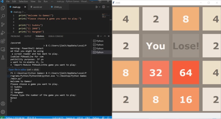Open the View menu
Image resolution: width=221 pixels, height=119 pixels.
click(x=33, y=1)
